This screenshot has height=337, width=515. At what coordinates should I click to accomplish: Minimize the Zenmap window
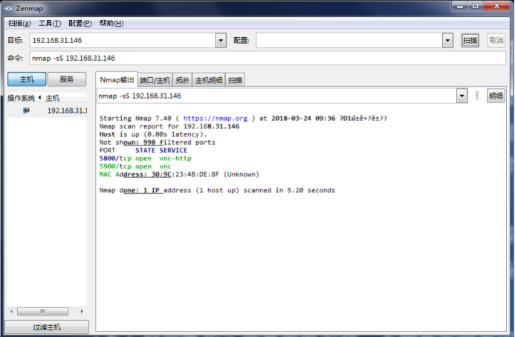click(x=460, y=6)
